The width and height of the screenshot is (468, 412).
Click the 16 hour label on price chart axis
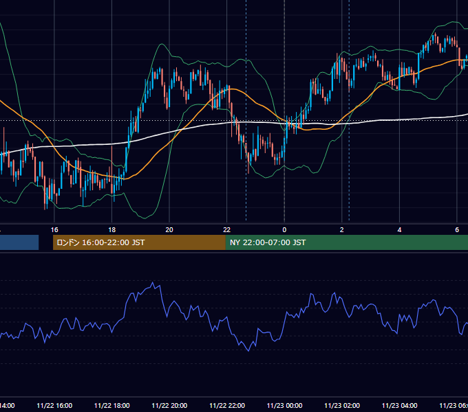54,229
